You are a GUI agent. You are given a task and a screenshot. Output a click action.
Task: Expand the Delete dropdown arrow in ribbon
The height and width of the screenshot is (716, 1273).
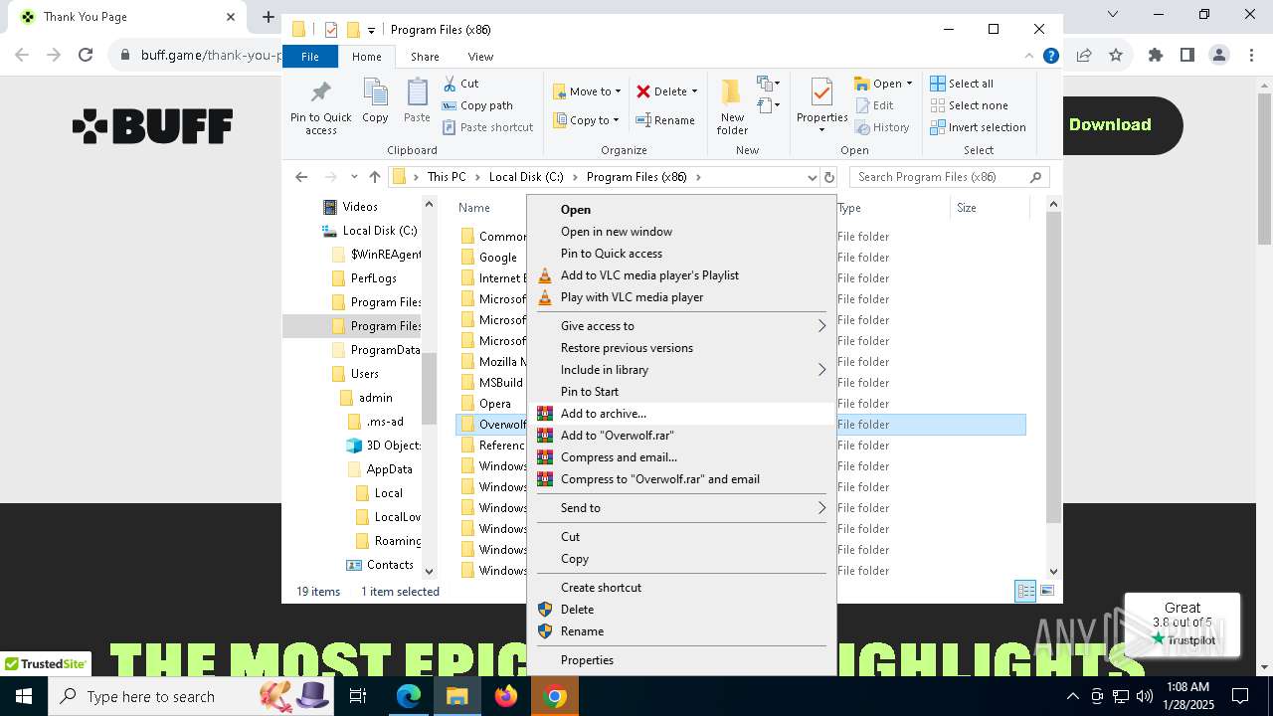click(694, 91)
